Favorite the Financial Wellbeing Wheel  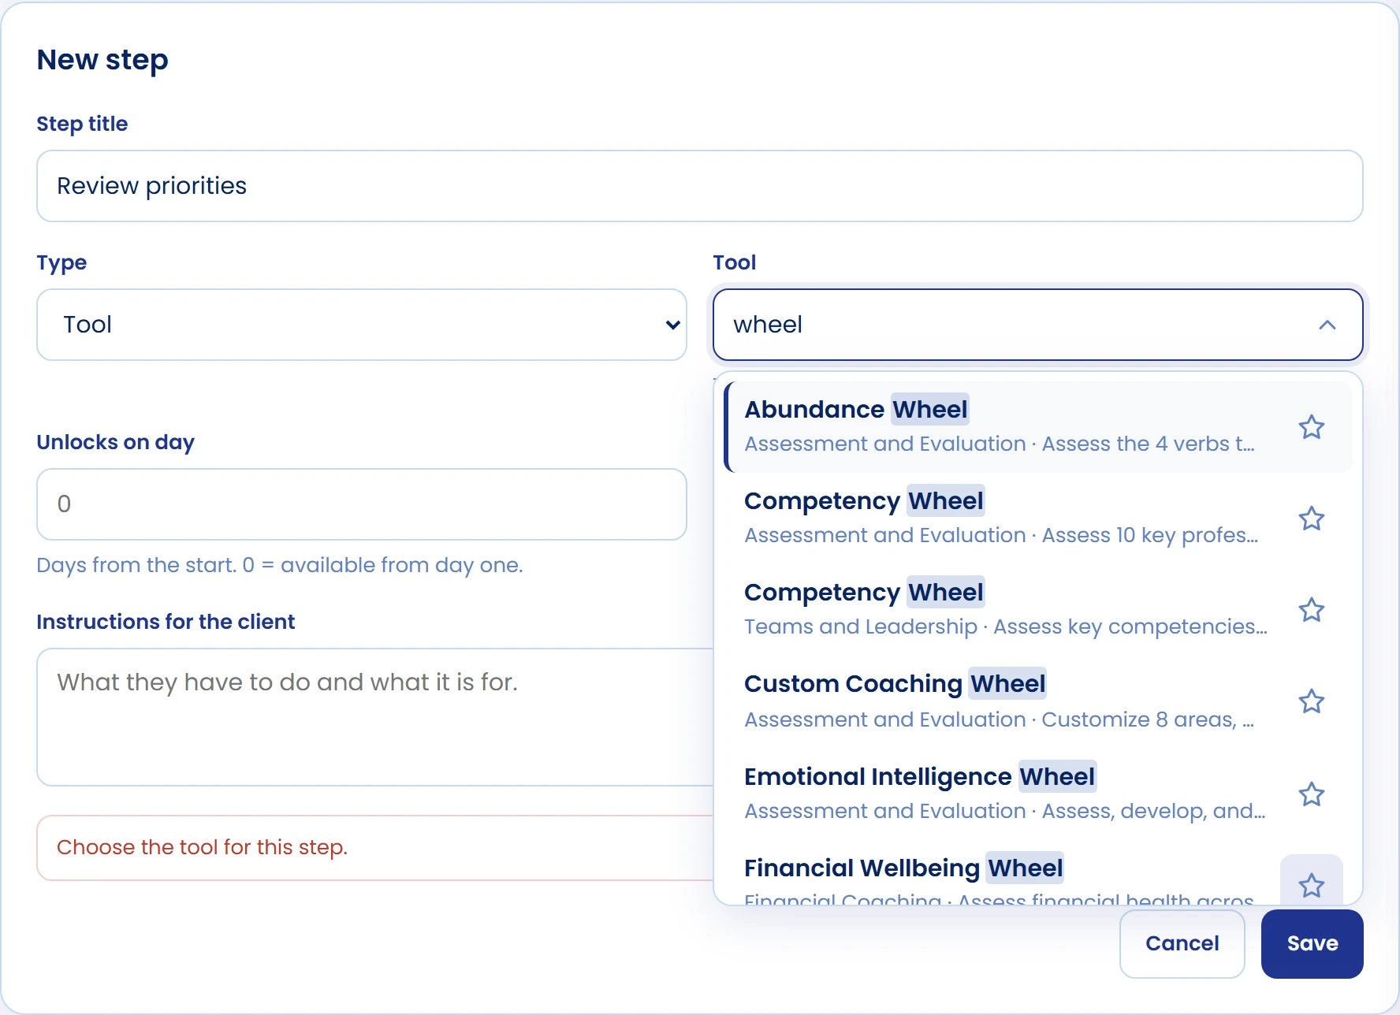click(x=1311, y=884)
